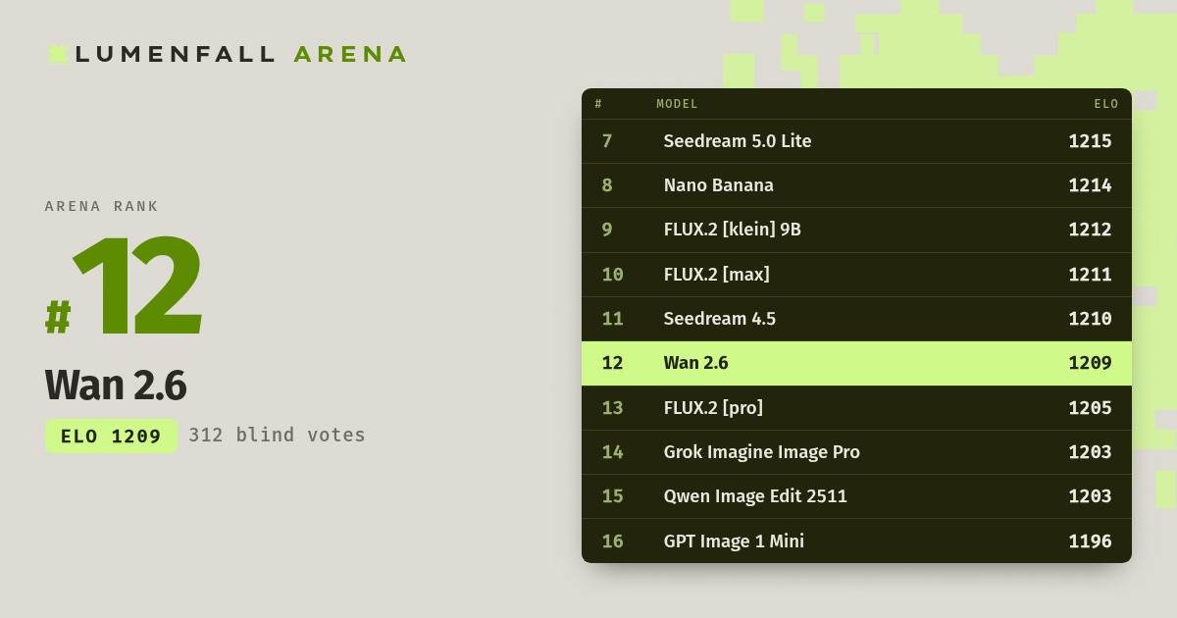Click the ELO column header

point(1106,104)
